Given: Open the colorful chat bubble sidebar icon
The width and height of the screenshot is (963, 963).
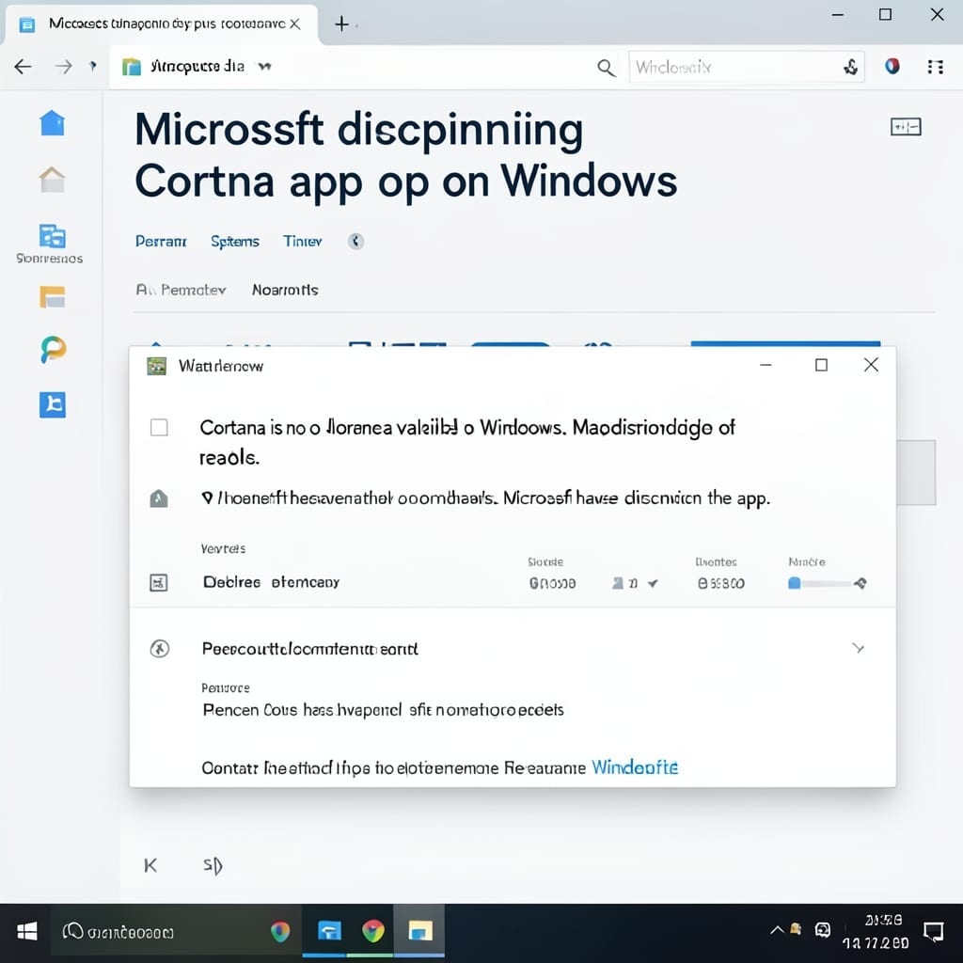Looking at the screenshot, I should 53,350.
